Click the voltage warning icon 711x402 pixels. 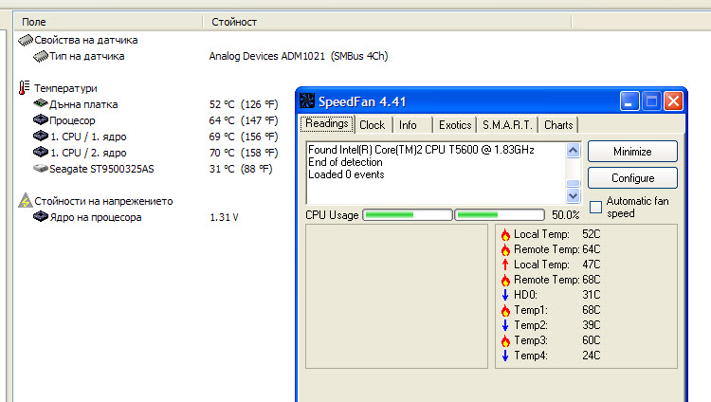click(x=26, y=201)
